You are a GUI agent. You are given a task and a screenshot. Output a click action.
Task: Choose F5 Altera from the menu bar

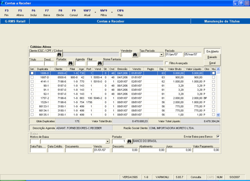pos(20,13)
